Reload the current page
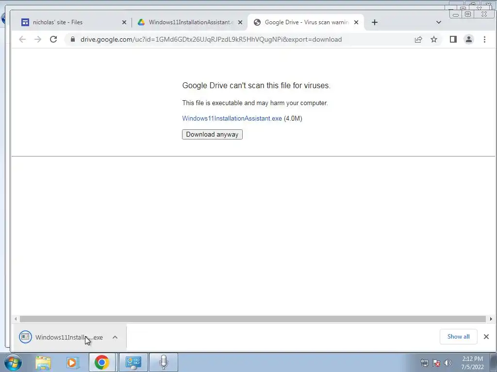 [x=53, y=39]
